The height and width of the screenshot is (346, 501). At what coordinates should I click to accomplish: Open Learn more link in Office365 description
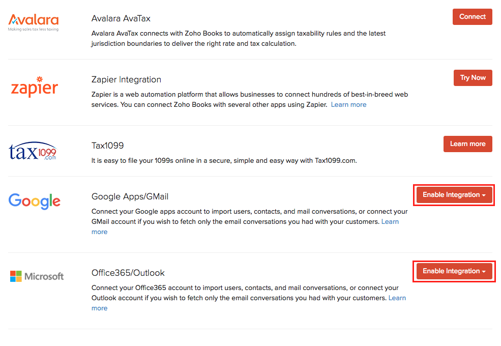pyautogui.click(x=397, y=298)
